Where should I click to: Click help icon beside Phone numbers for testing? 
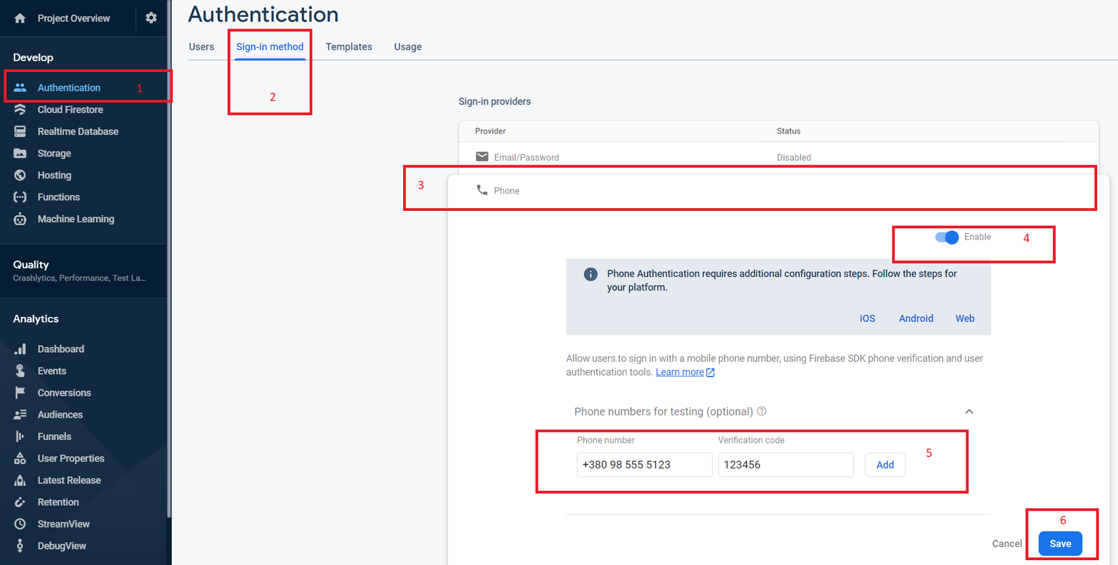tap(762, 411)
